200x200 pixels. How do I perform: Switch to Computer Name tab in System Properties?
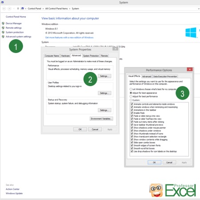click(x=52, y=56)
